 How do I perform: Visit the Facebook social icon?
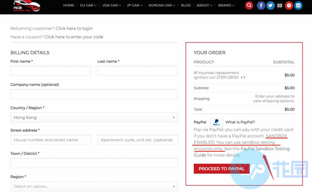[261, 5]
